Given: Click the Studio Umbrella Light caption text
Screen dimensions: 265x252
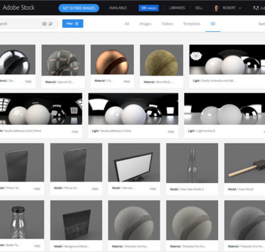Looking at the screenshot, I should [x=215, y=81].
